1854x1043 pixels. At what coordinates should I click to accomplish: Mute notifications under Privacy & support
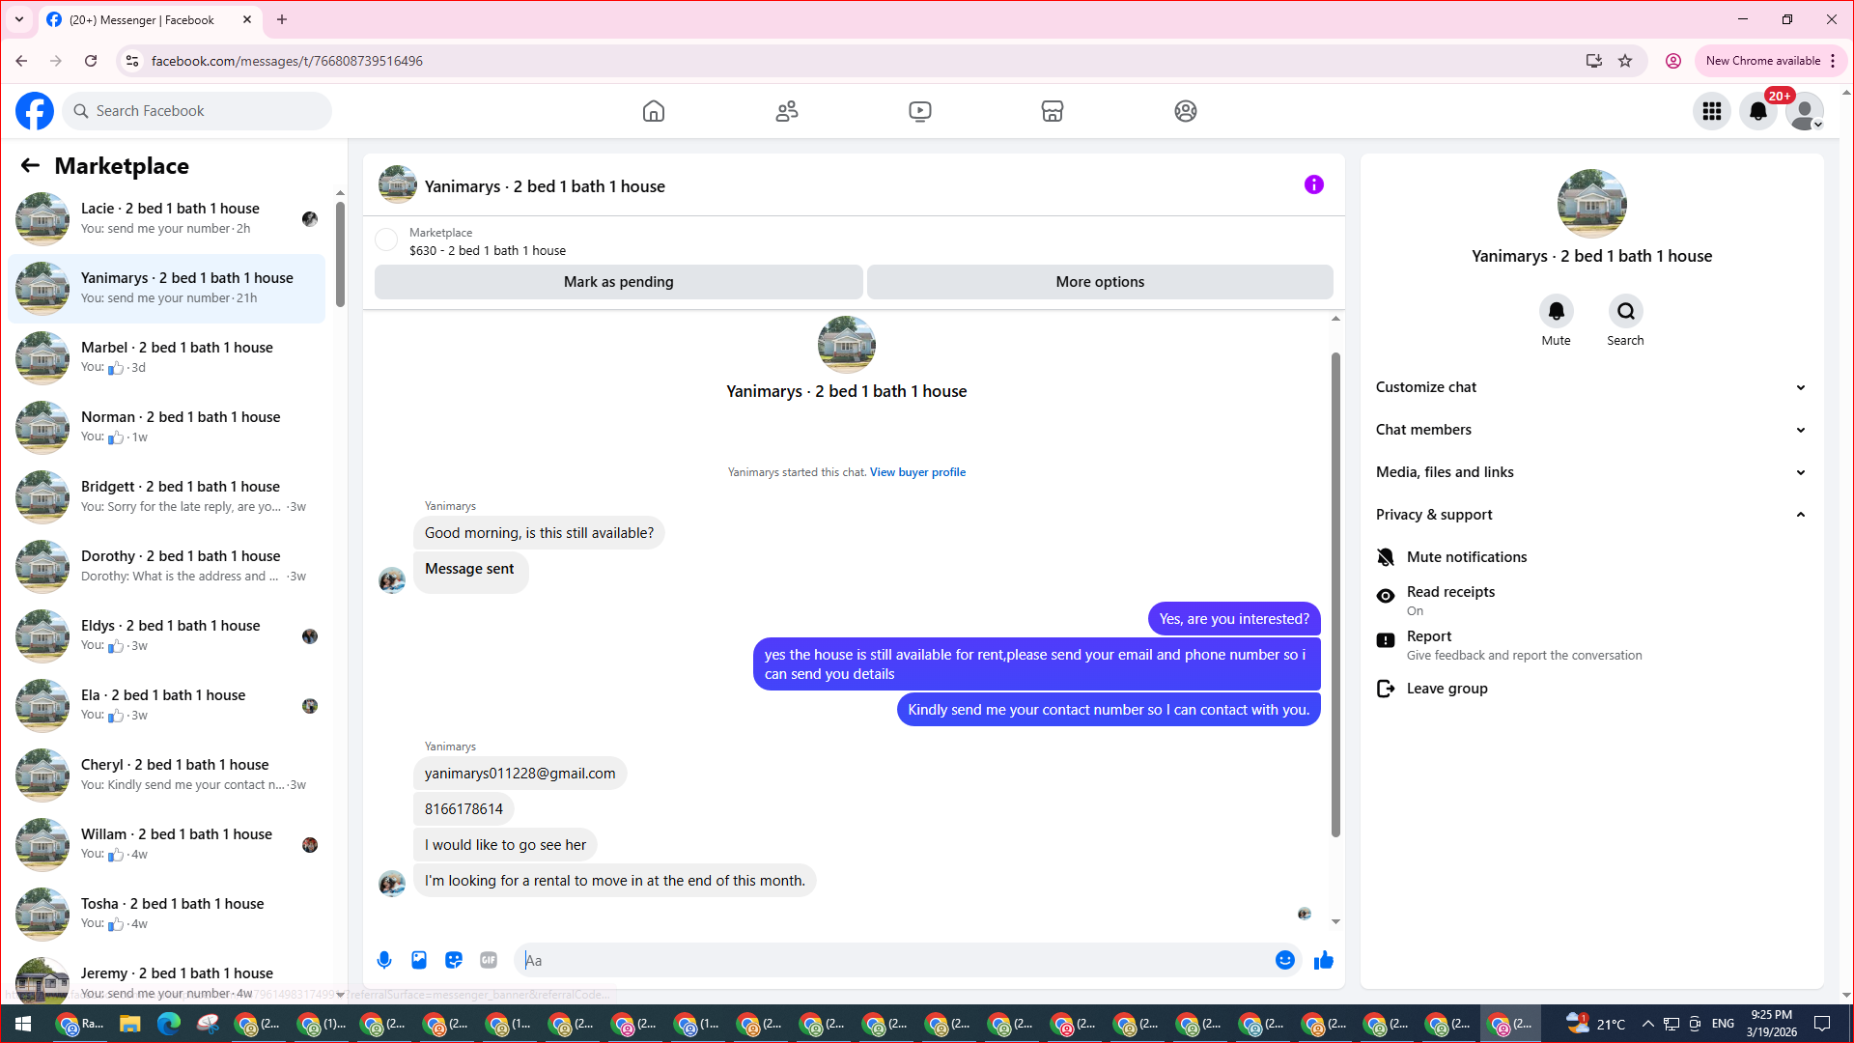[1466, 557]
